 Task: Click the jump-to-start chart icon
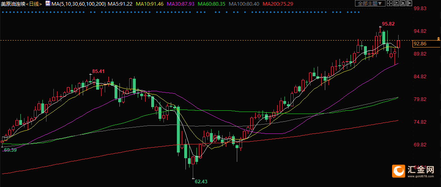tap(396, 3)
